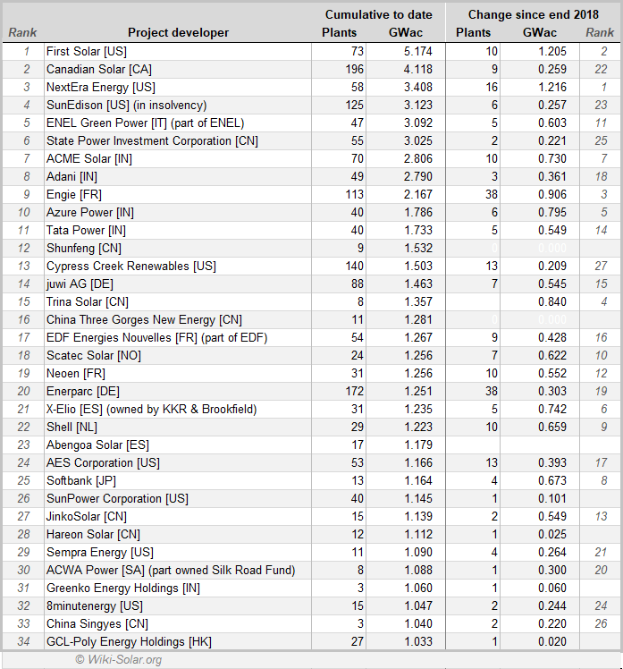Click the '© Wiki-Solar.org' credit text

pos(119,660)
